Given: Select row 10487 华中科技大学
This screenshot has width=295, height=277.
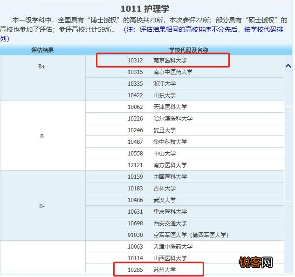Looking at the screenshot, I should click(x=185, y=142).
